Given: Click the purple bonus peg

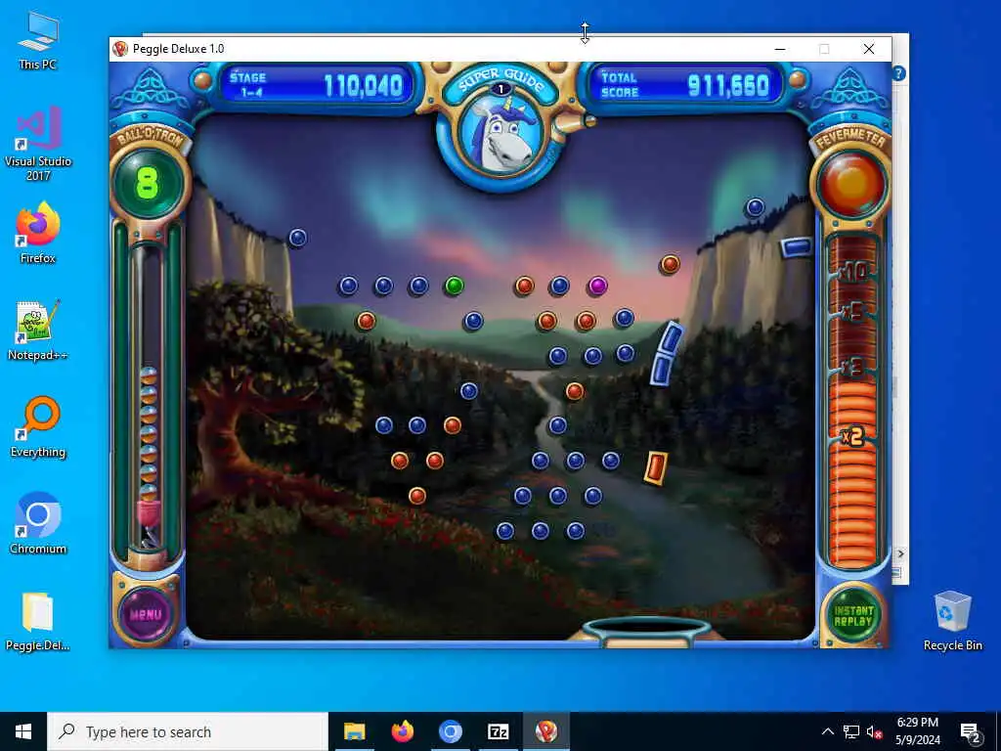Looking at the screenshot, I should 597,286.
